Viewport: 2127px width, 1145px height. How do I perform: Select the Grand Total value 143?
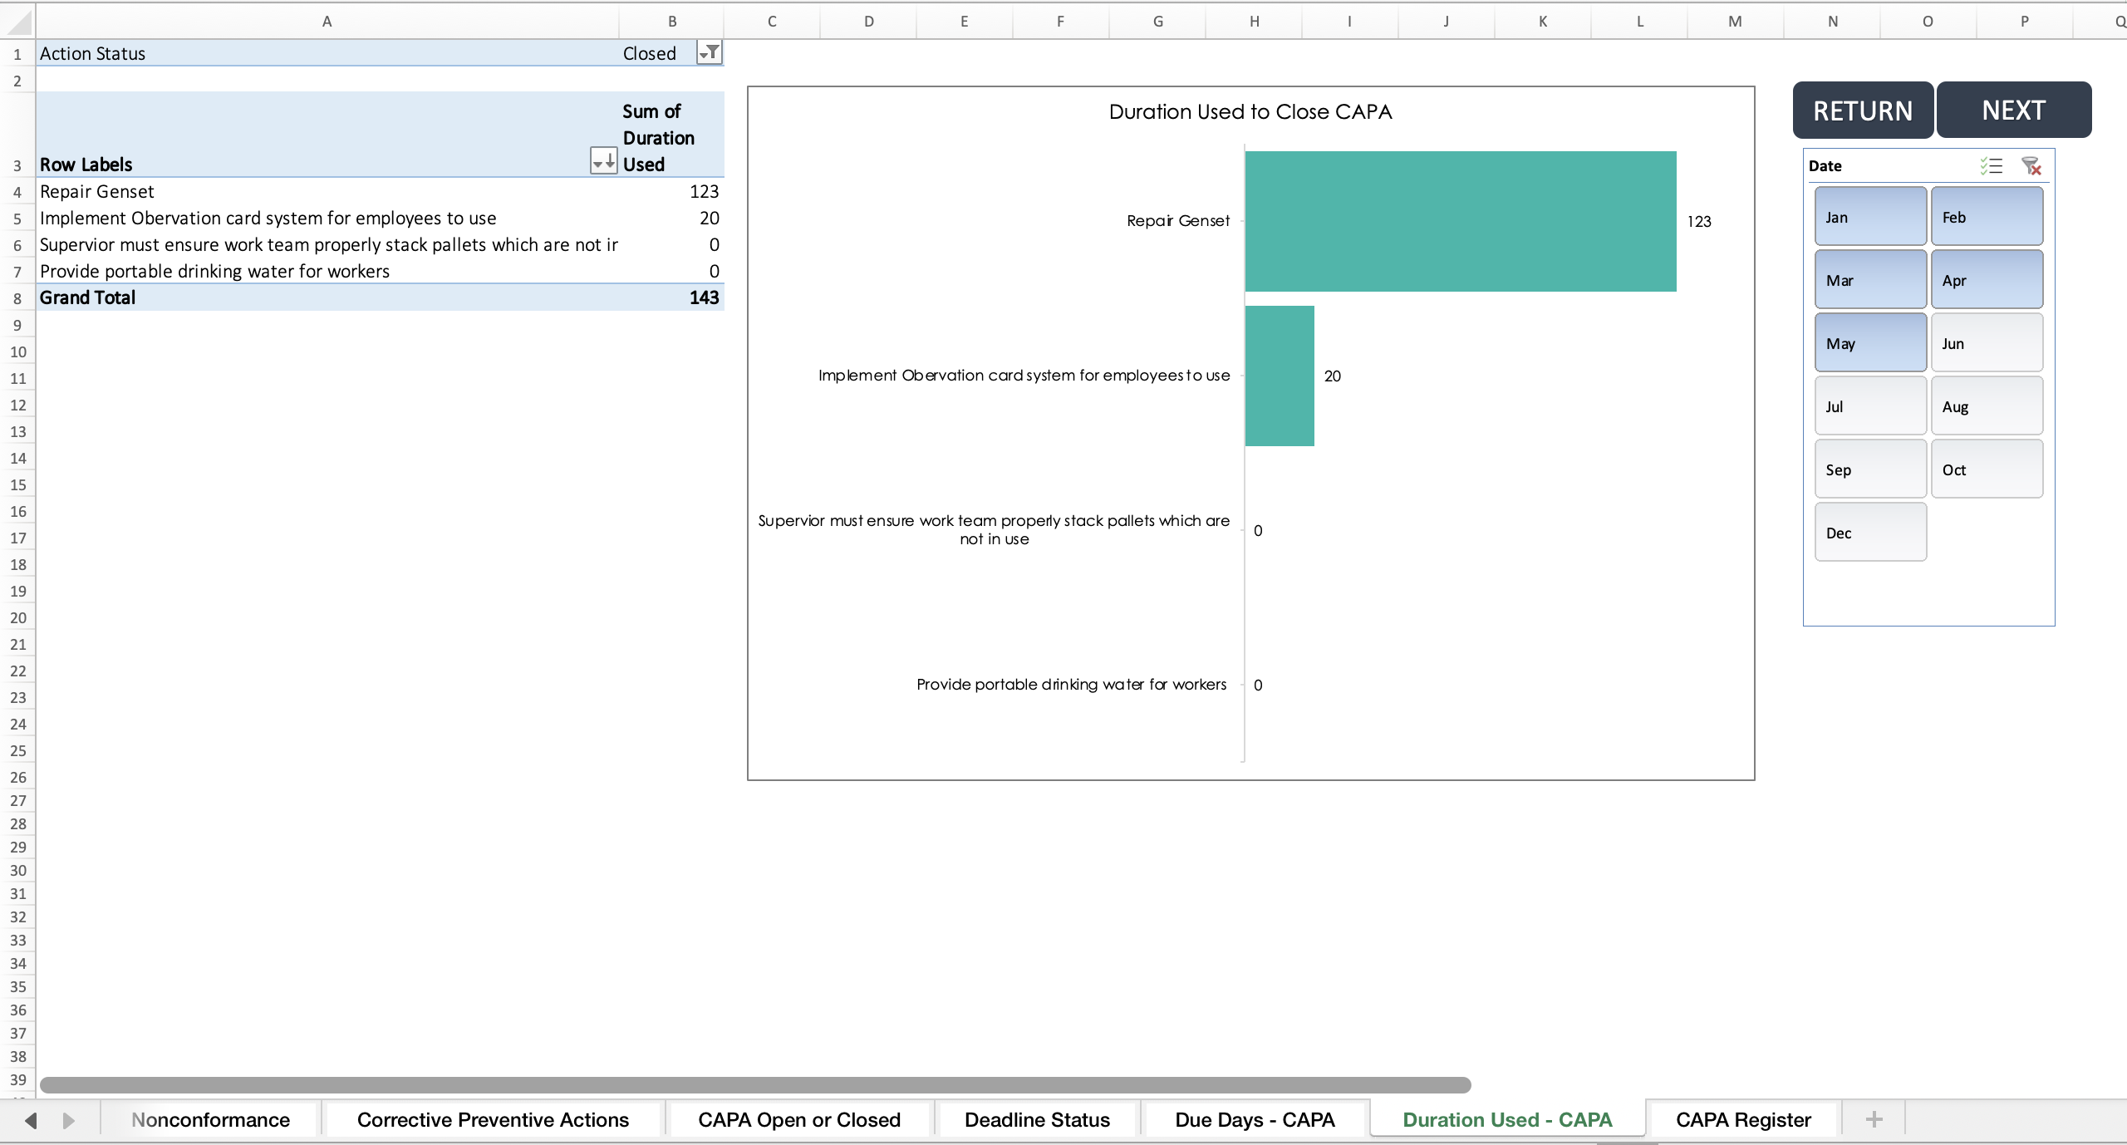pyautogui.click(x=671, y=297)
